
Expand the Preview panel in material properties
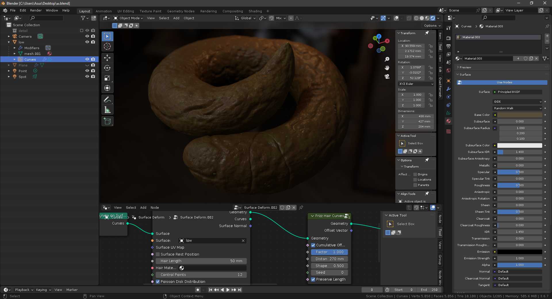tap(465, 68)
